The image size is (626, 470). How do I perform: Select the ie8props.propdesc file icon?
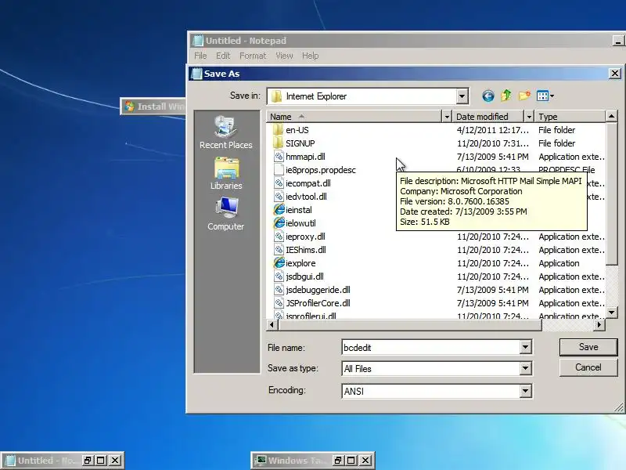(x=279, y=170)
